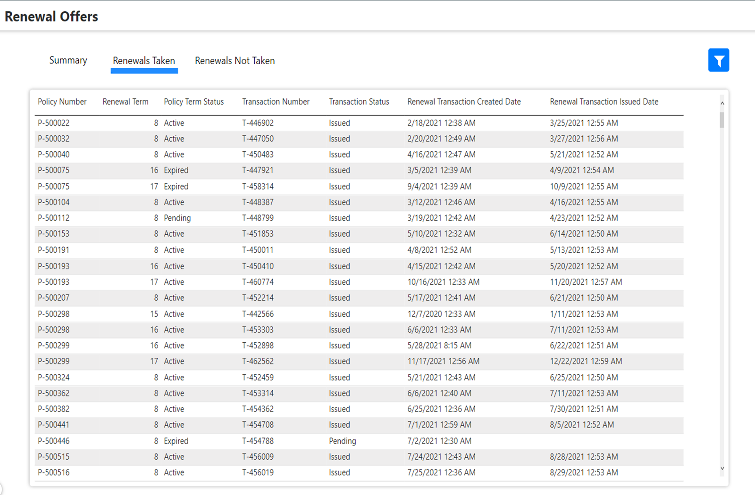755x495 pixels.
Task: Open the blue filter icon button
Action: coord(718,60)
